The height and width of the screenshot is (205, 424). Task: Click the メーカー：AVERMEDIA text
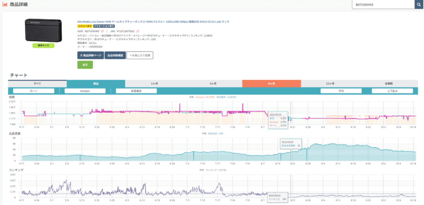90,47
